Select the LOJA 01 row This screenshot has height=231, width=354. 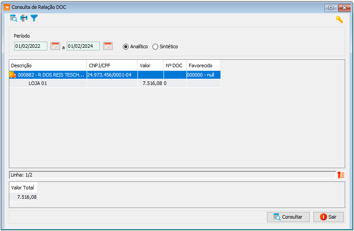pyautogui.click(x=115, y=83)
